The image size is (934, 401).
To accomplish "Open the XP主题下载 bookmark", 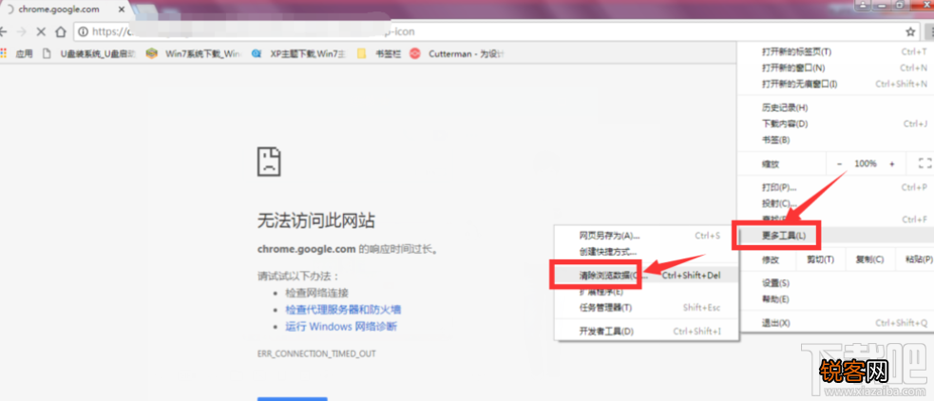I will click(x=299, y=53).
